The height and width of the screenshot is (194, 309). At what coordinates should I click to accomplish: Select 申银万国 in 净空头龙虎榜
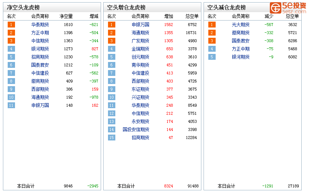click(40, 105)
